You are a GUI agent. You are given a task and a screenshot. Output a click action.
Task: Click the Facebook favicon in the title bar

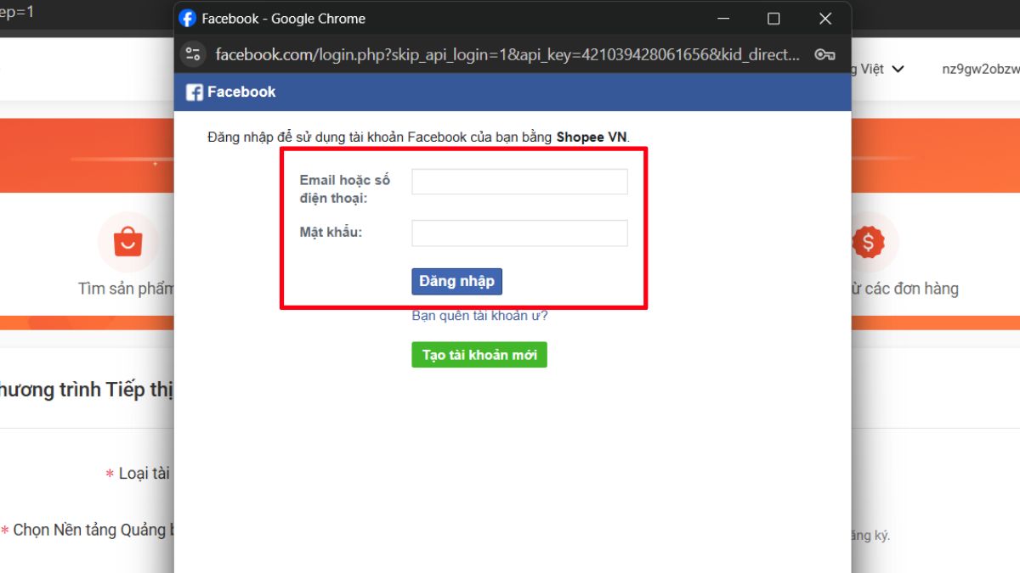click(188, 19)
